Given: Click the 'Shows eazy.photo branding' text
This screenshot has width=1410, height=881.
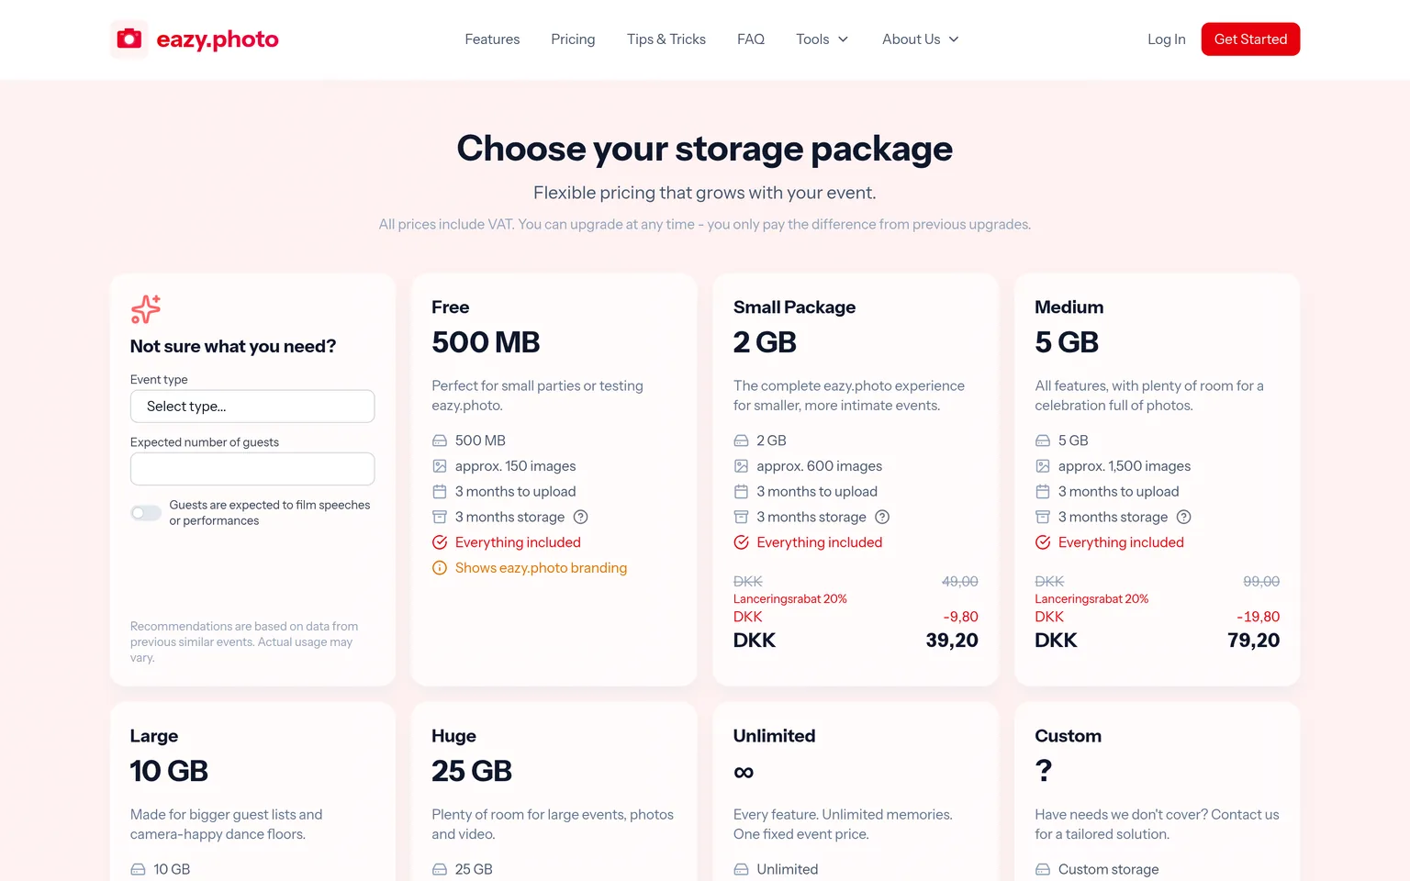Looking at the screenshot, I should click(542, 568).
